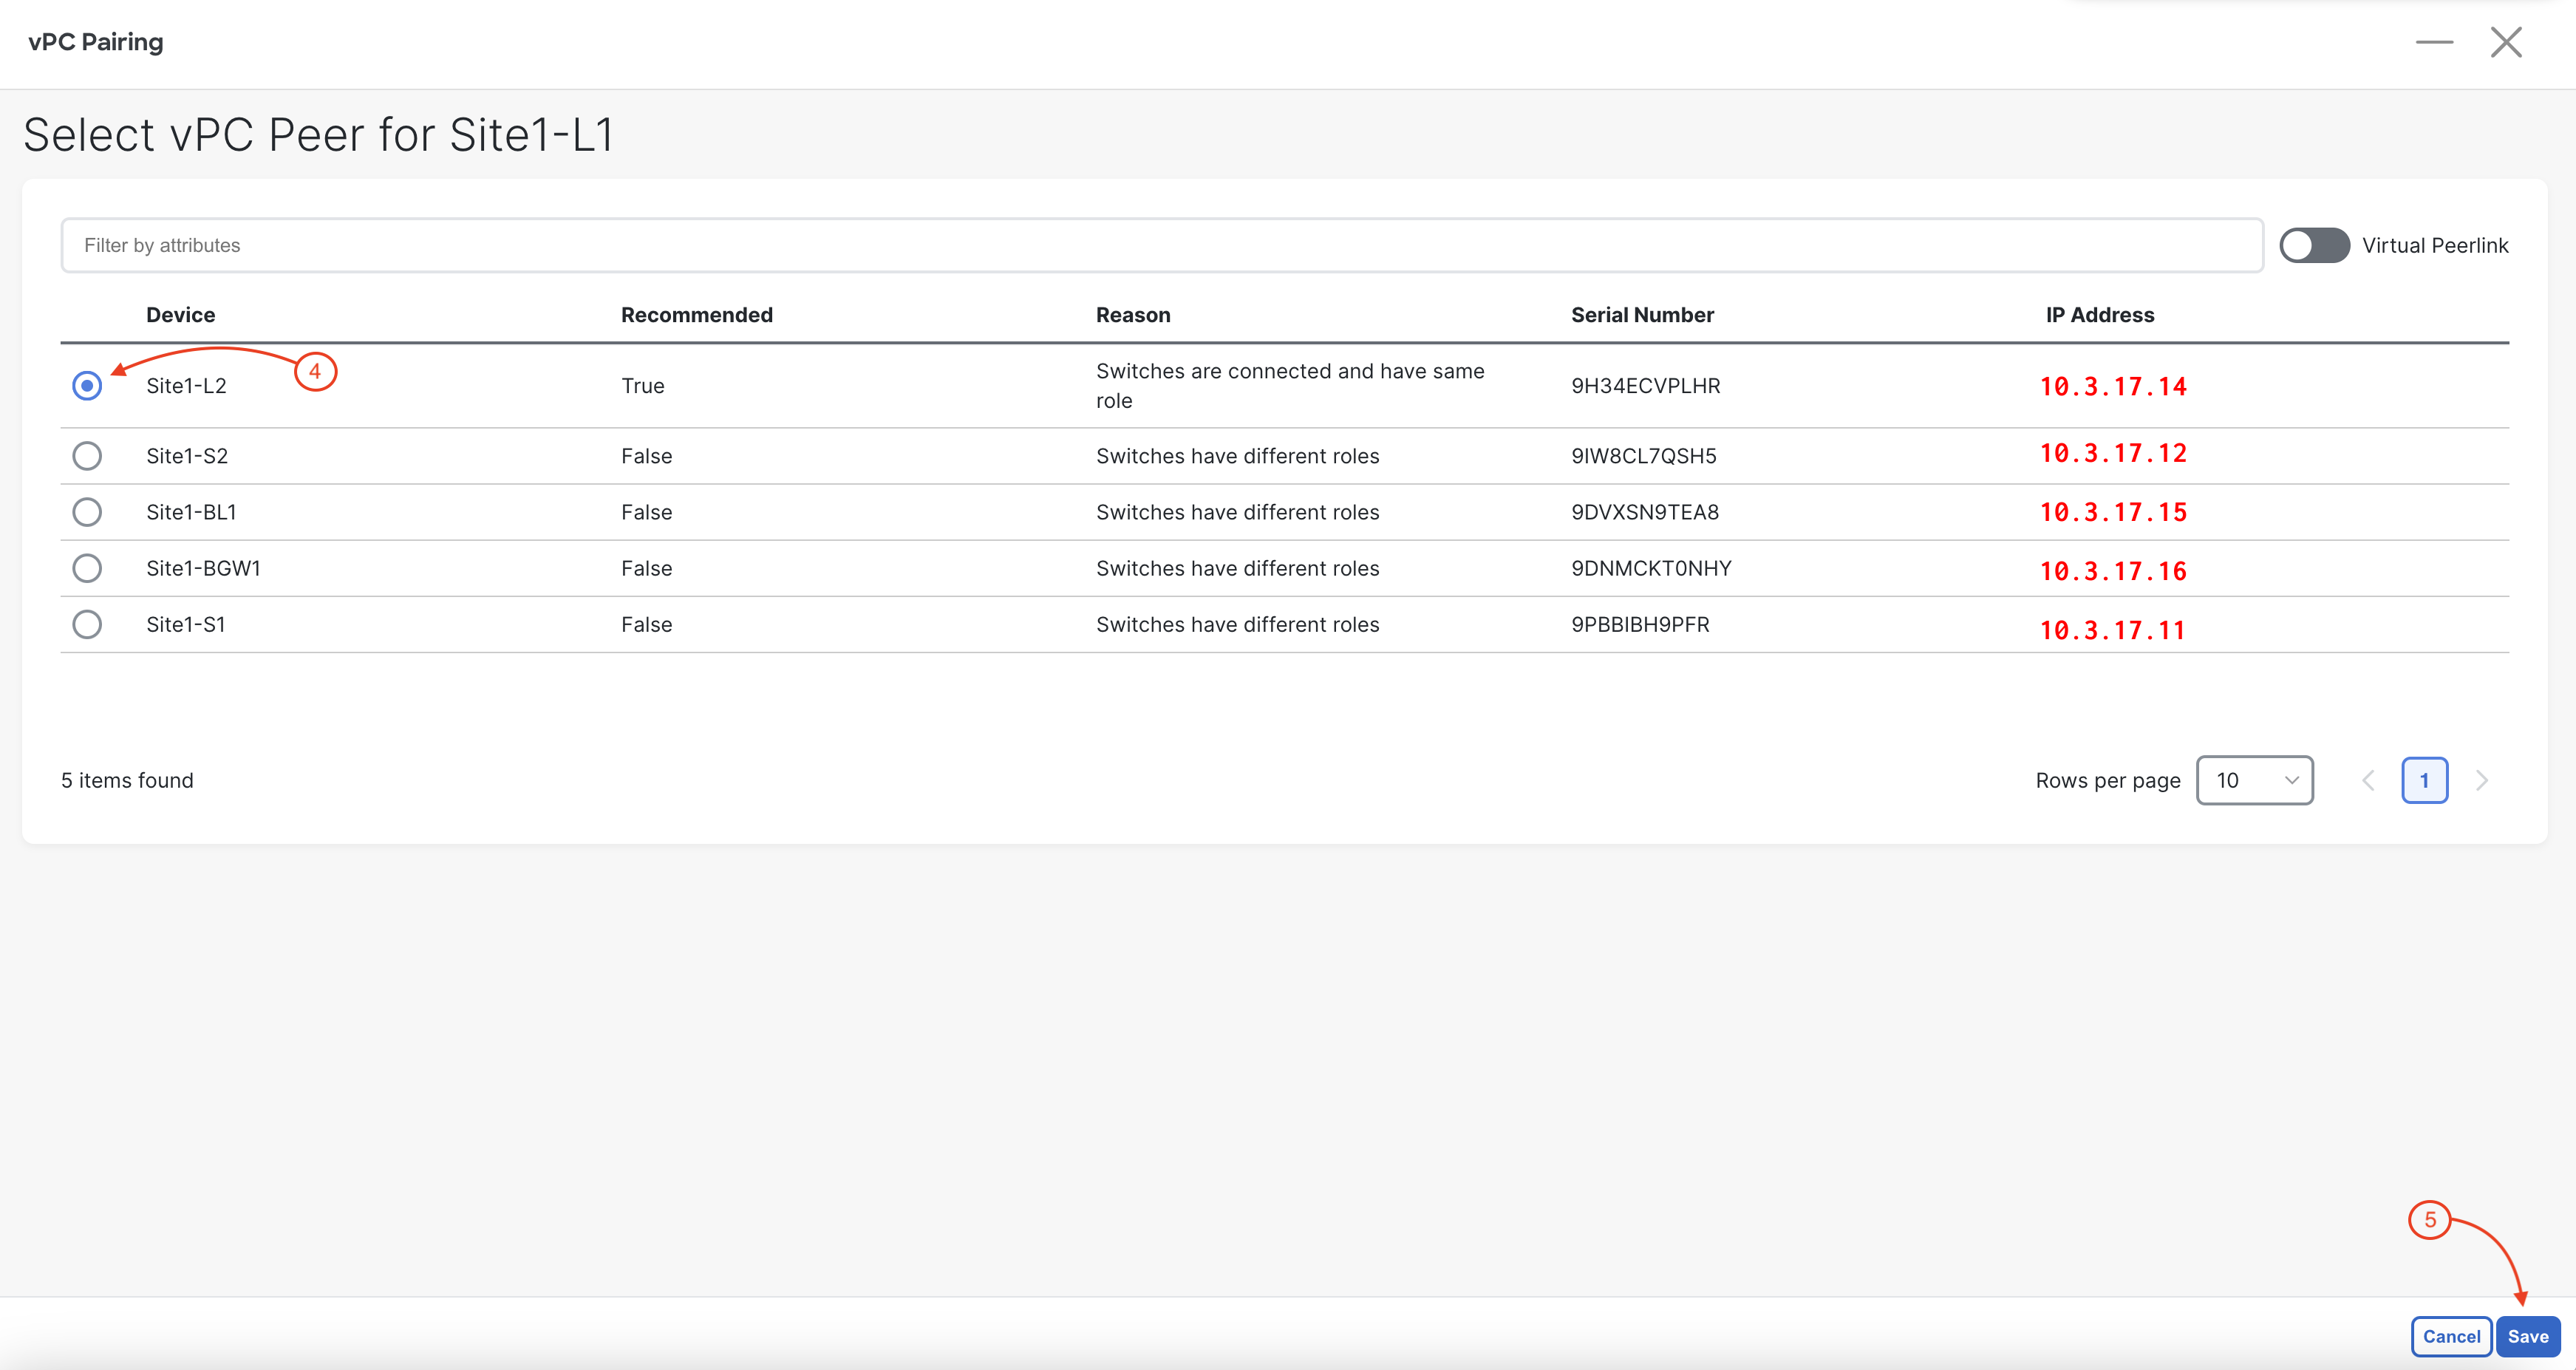Viewport: 2576px width, 1370px height.
Task: Toggle the Virtual Peerlink switch
Action: click(x=2314, y=245)
